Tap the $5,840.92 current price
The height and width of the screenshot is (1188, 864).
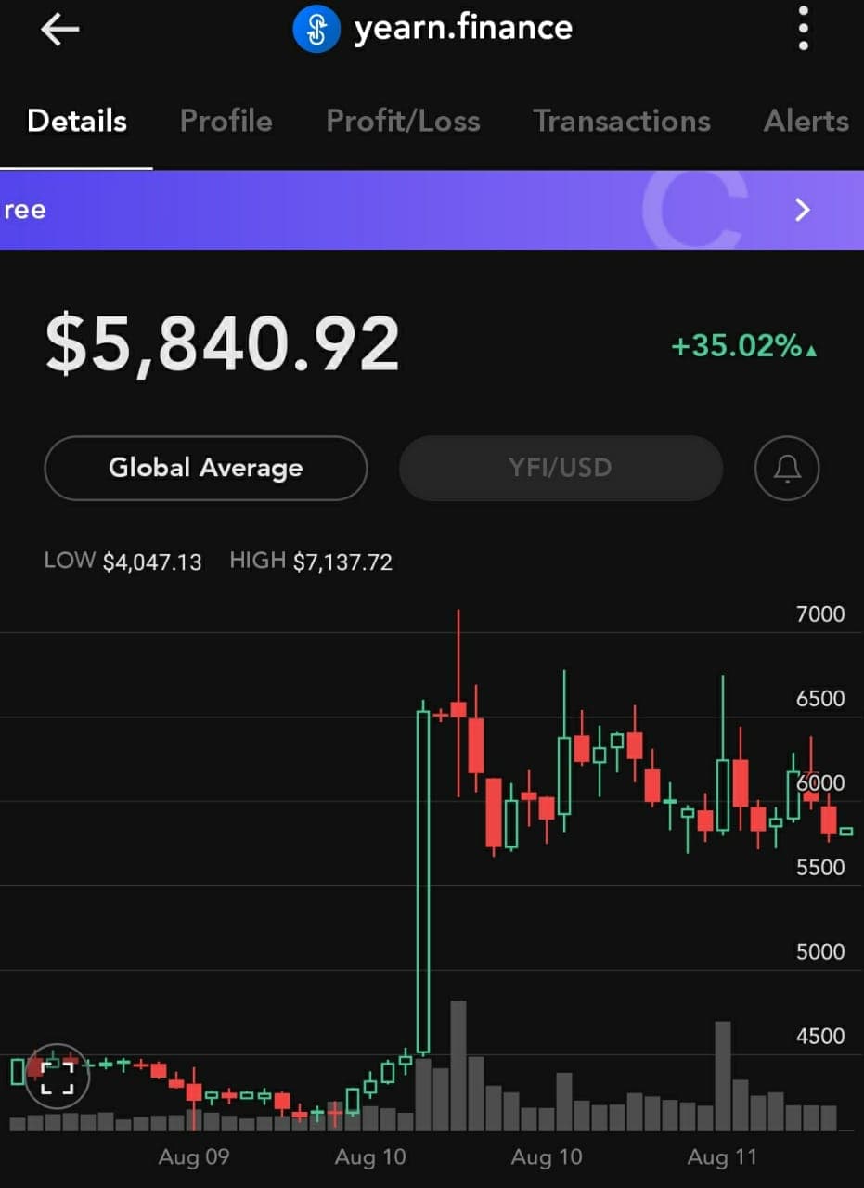pos(223,344)
